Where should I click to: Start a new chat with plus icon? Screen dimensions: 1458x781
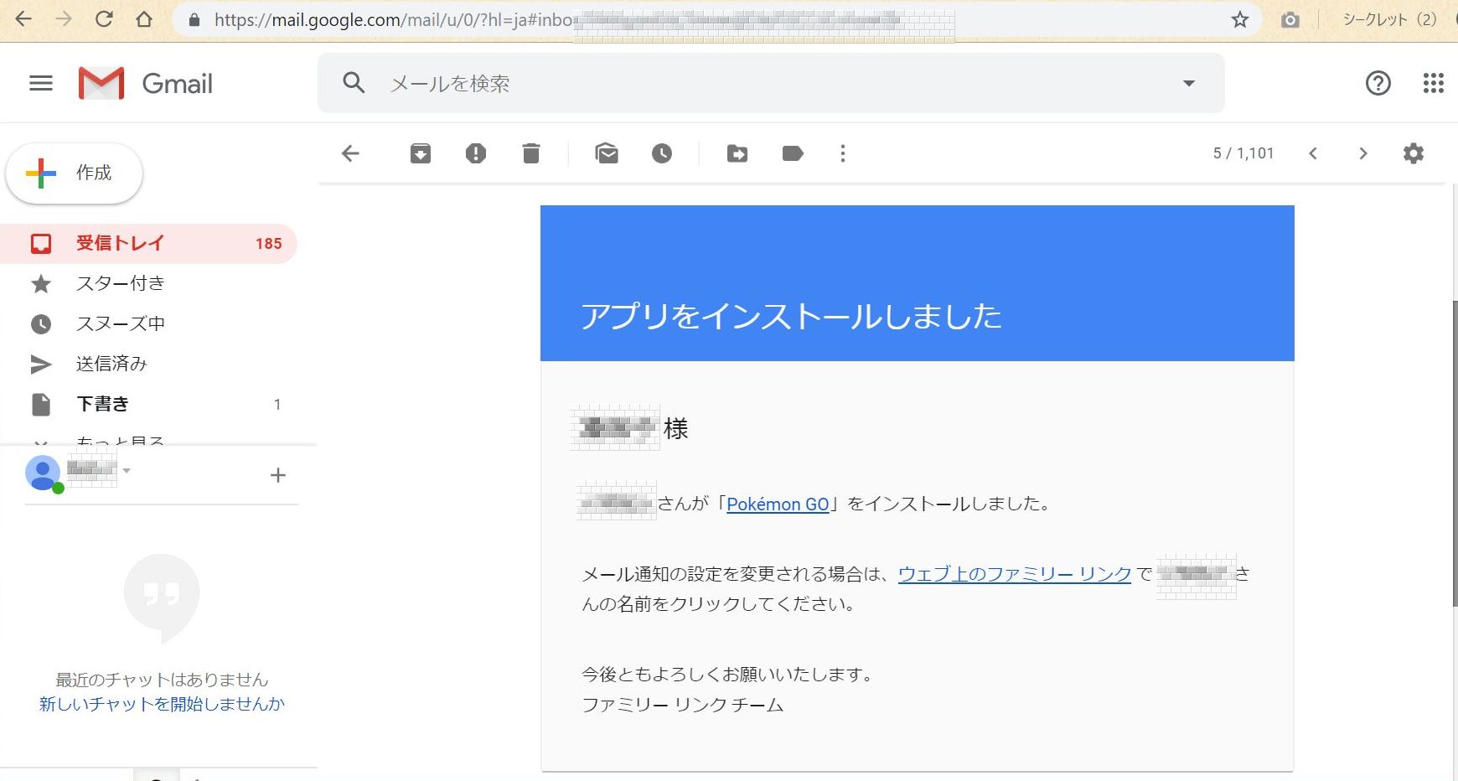(x=278, y=475)
